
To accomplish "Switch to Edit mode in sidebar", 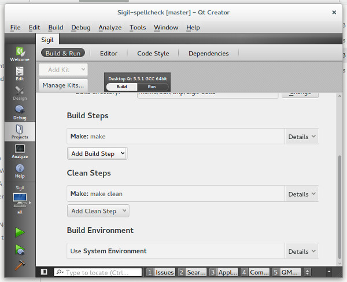I will [20, 74].
